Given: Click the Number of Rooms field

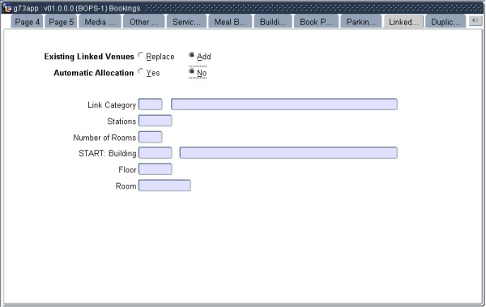Looking at the screenshot, I should 151,137.
